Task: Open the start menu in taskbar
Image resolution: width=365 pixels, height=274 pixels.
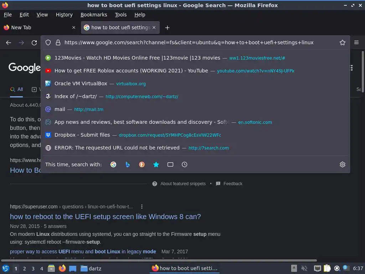Action: tap(6, 268)
